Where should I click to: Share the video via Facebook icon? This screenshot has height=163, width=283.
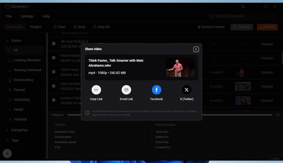coord(156,90)
